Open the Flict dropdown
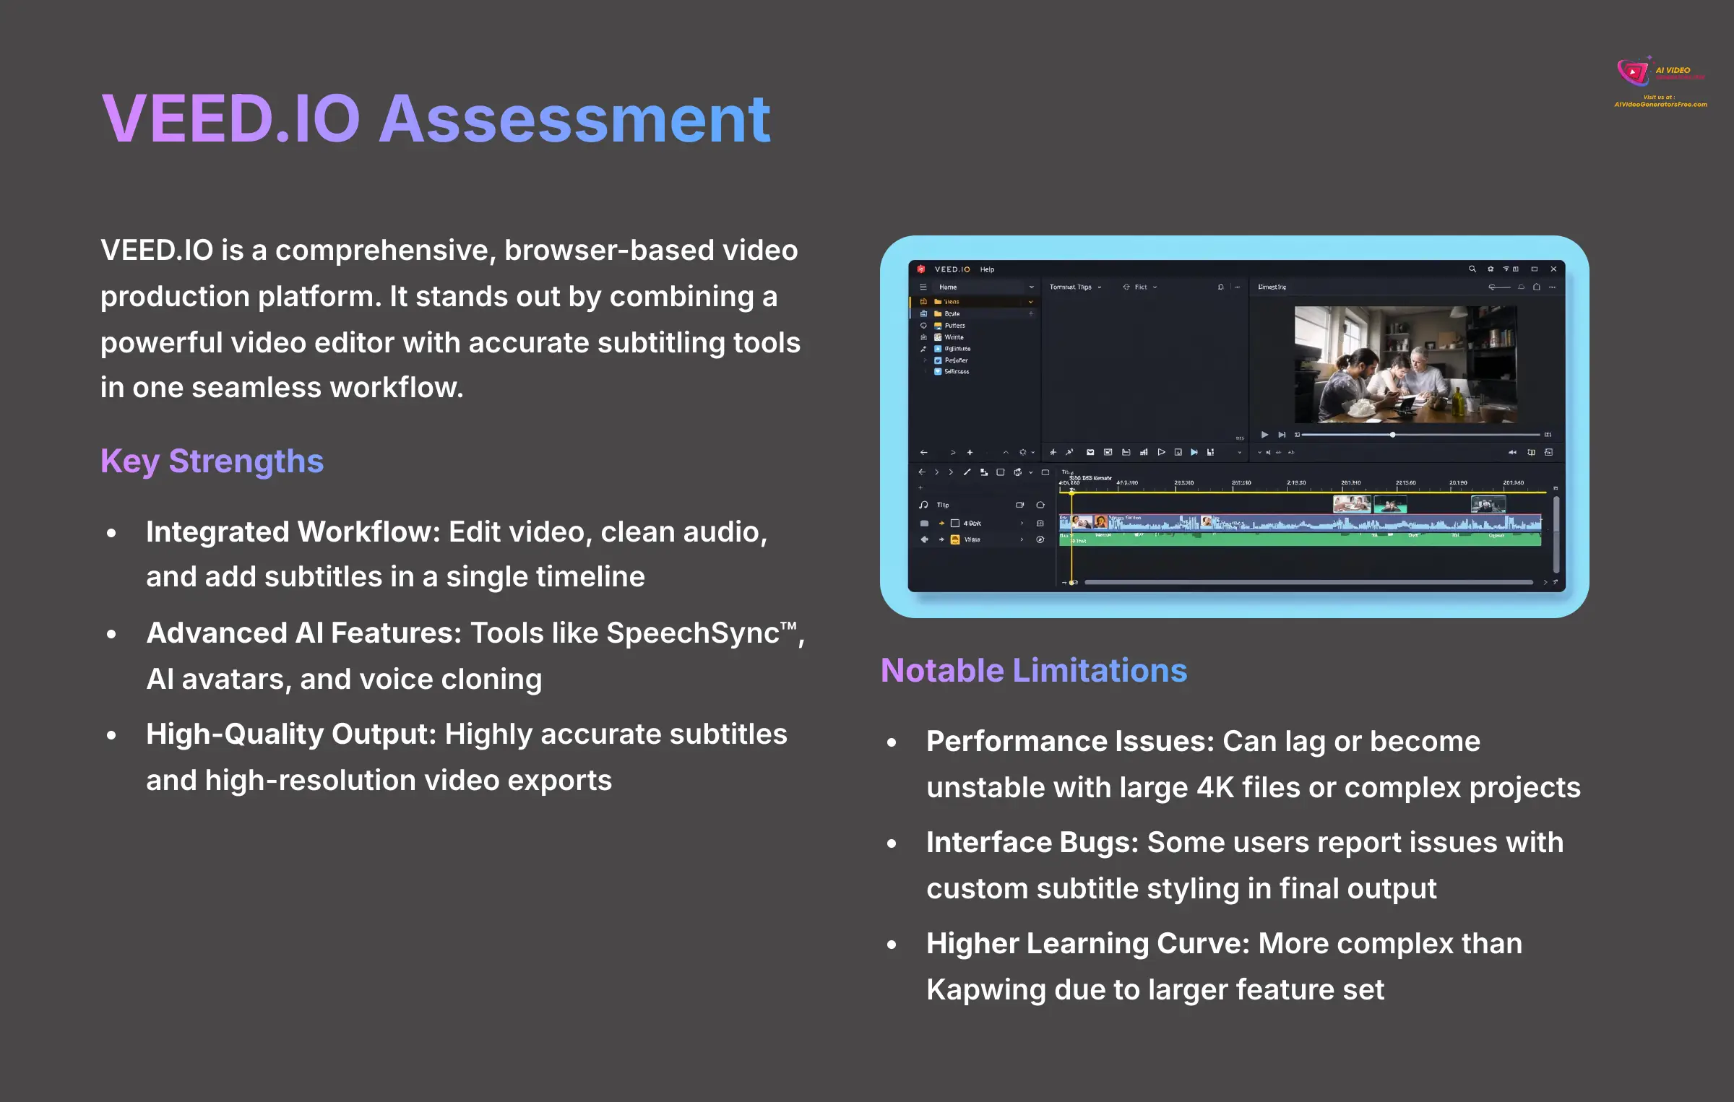This screenshot has width=1734, height=1102. click(1140, 287)
